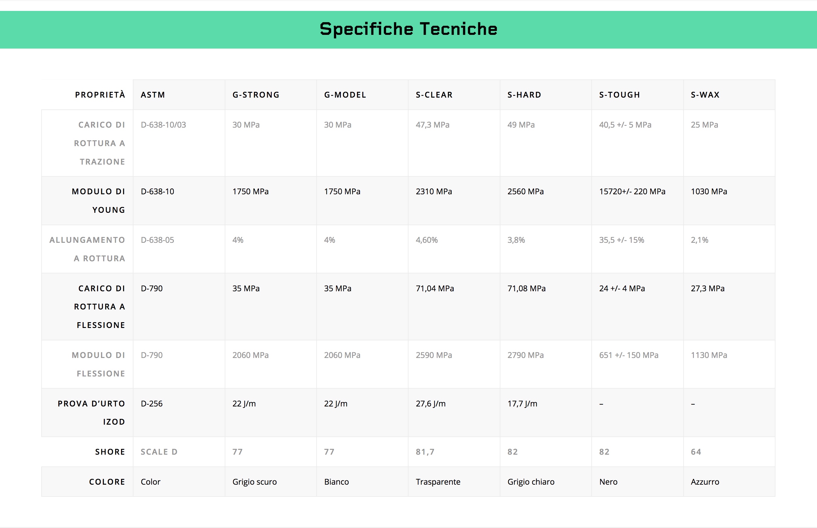Click the SCALE D shore cell

[x=159, y=452]
